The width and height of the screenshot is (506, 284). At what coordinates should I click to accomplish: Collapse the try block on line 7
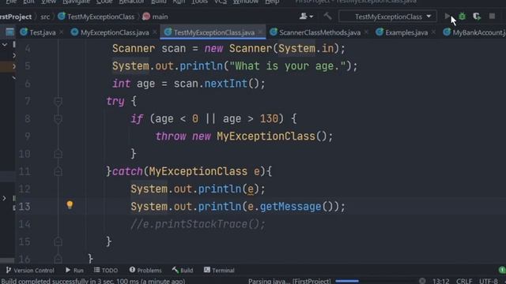[58, 102]
